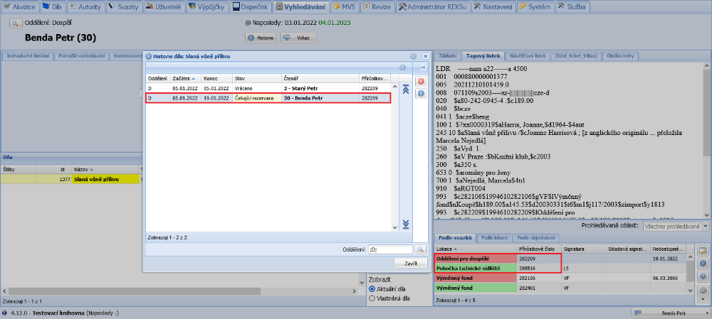
Task: Click the double-down arrow in history dialog
Action: (x=406, y=224)
